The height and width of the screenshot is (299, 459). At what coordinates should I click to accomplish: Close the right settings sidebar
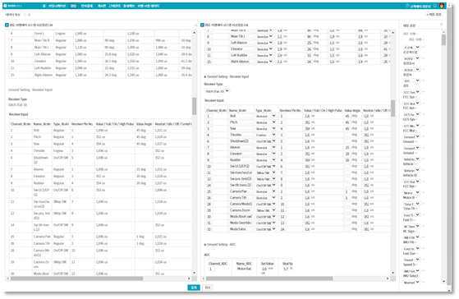point(442,25)
